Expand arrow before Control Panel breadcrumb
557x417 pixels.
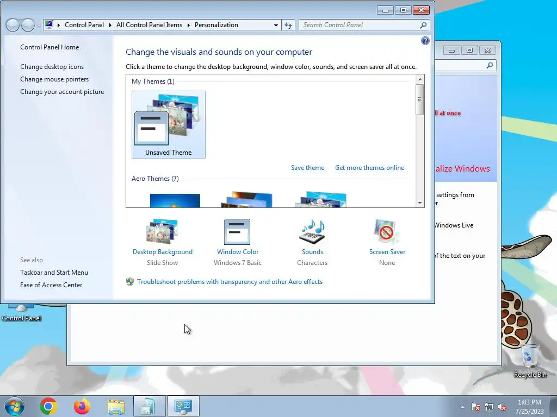click(59, 25)
